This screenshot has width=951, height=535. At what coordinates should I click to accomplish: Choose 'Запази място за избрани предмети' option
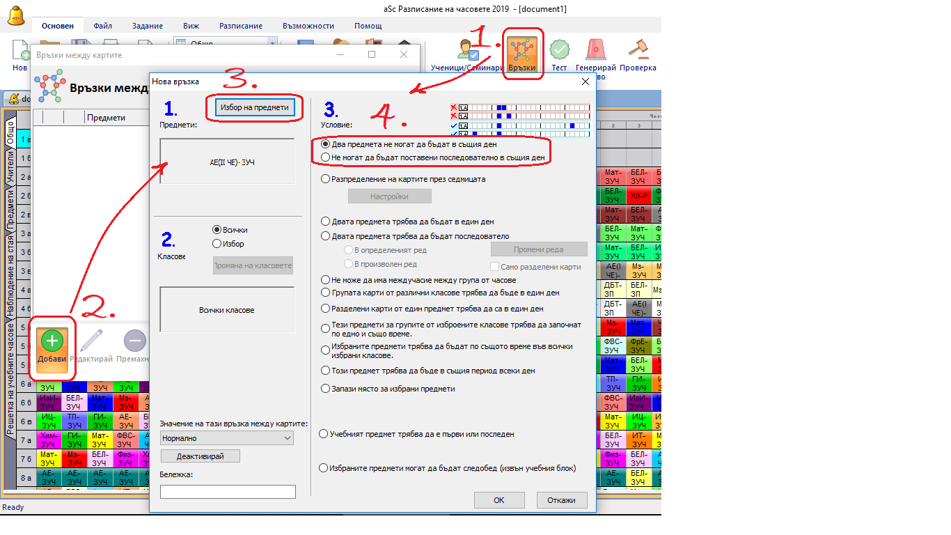pyautogui.click(x=326, y=389)
